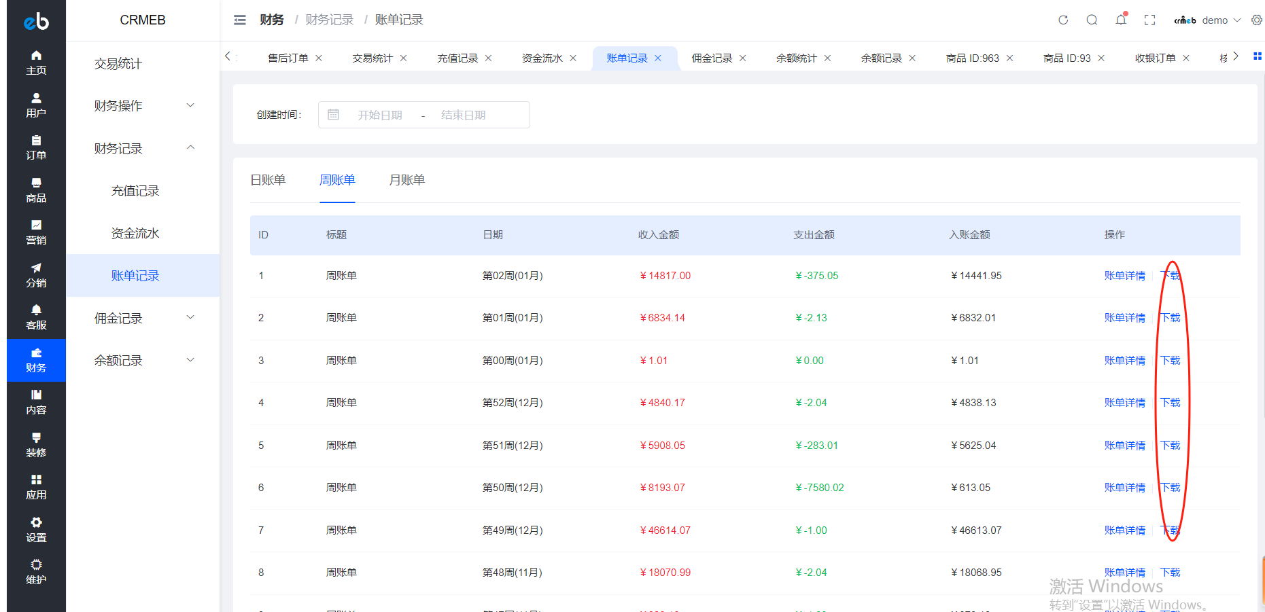Screen dimensions: 1265x612
Task: Open the 分销 distribution sidebar icon
Action: (x=36, y=275)
